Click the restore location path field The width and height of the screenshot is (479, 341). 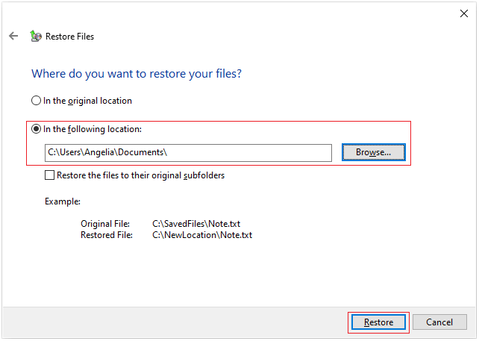click(188, 153)
